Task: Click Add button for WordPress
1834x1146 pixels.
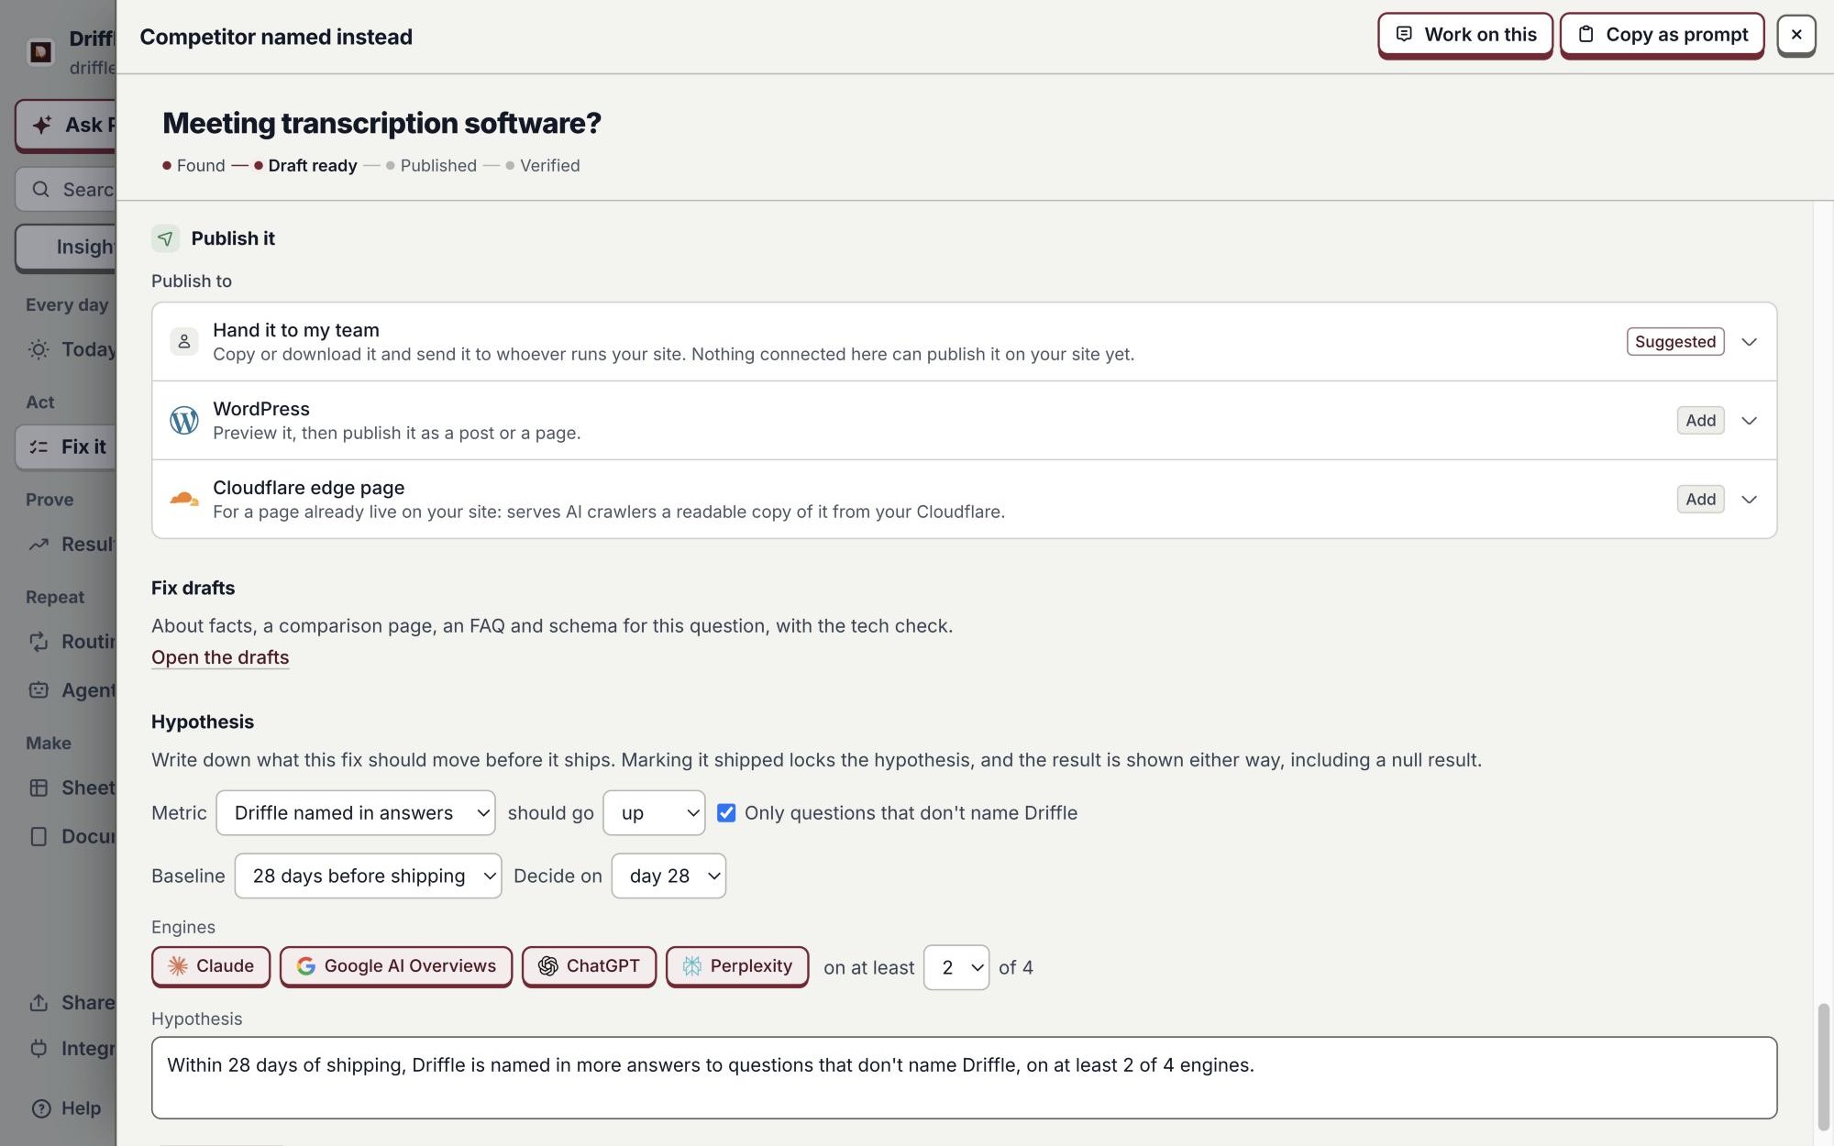Action: point(1700,420)
